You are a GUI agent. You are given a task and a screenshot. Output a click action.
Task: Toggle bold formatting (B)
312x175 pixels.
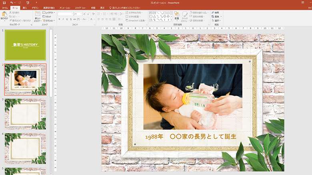(x=59, y=19)
